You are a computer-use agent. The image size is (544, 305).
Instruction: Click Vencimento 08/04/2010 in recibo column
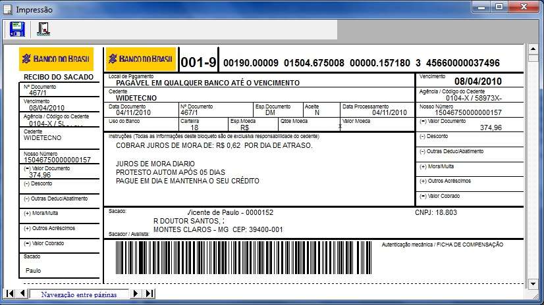47,108
